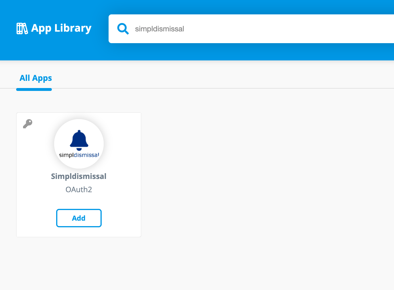This screenshot has height=290, width=394.
Task: Click the empty results area right of the card
Action: click(x=259, y=173)
